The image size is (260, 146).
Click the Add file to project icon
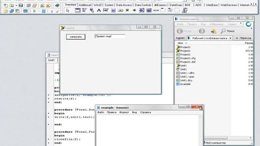(42, 5)
